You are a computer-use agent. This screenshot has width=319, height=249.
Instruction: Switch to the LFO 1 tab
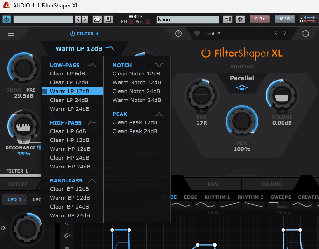14,200
